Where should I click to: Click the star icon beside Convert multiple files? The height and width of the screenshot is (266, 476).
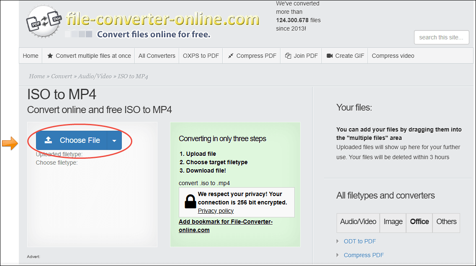coord(50,56)
